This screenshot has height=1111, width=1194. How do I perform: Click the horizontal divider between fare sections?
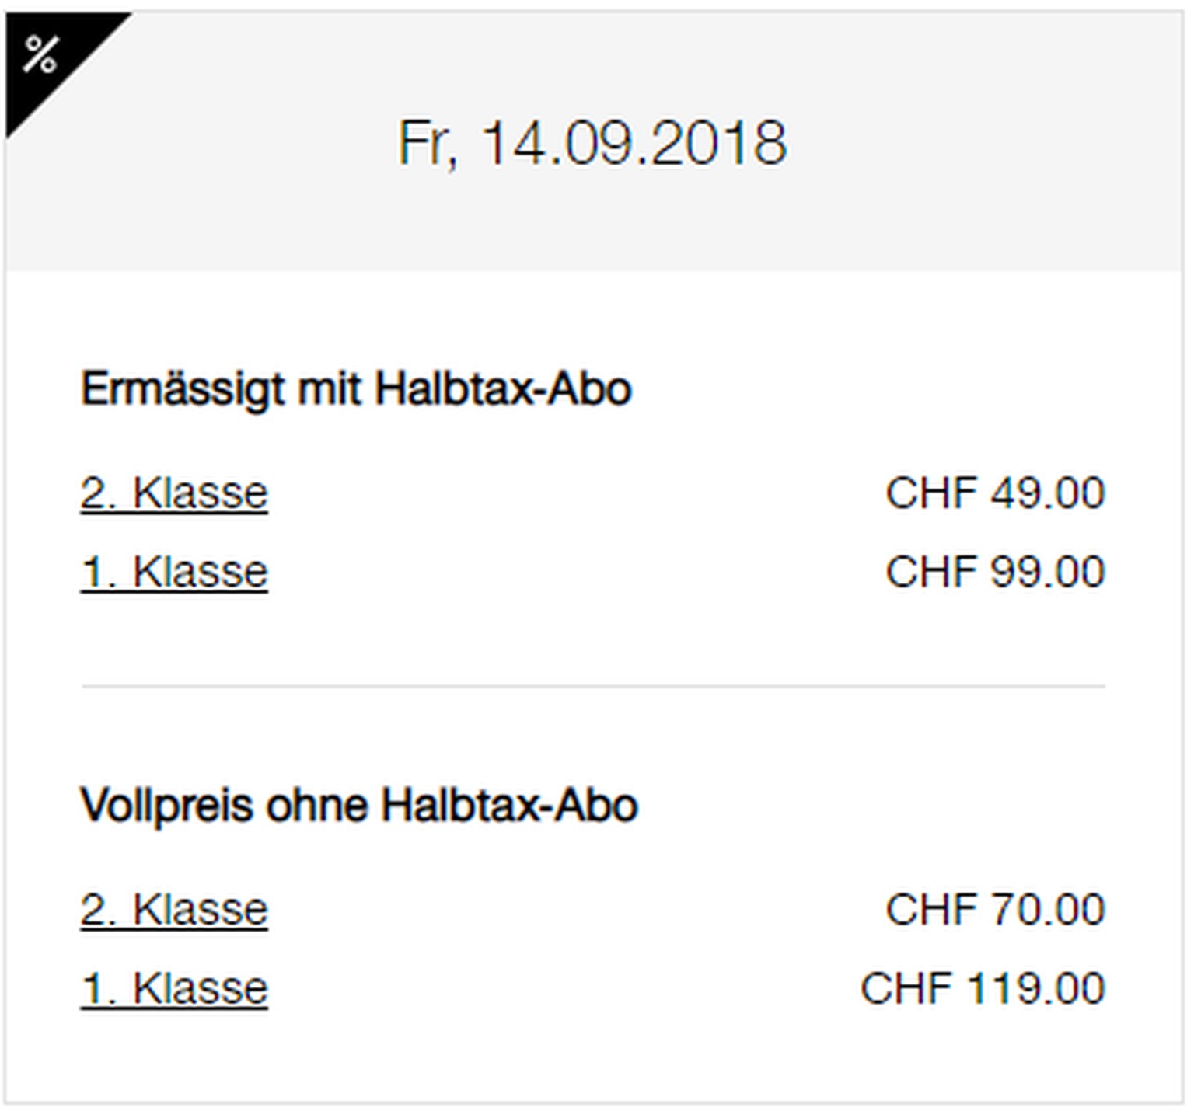(593, 687)
